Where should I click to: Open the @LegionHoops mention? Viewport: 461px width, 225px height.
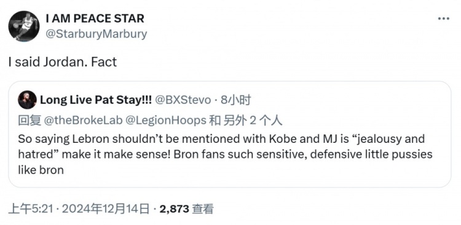tap(166, 121)
